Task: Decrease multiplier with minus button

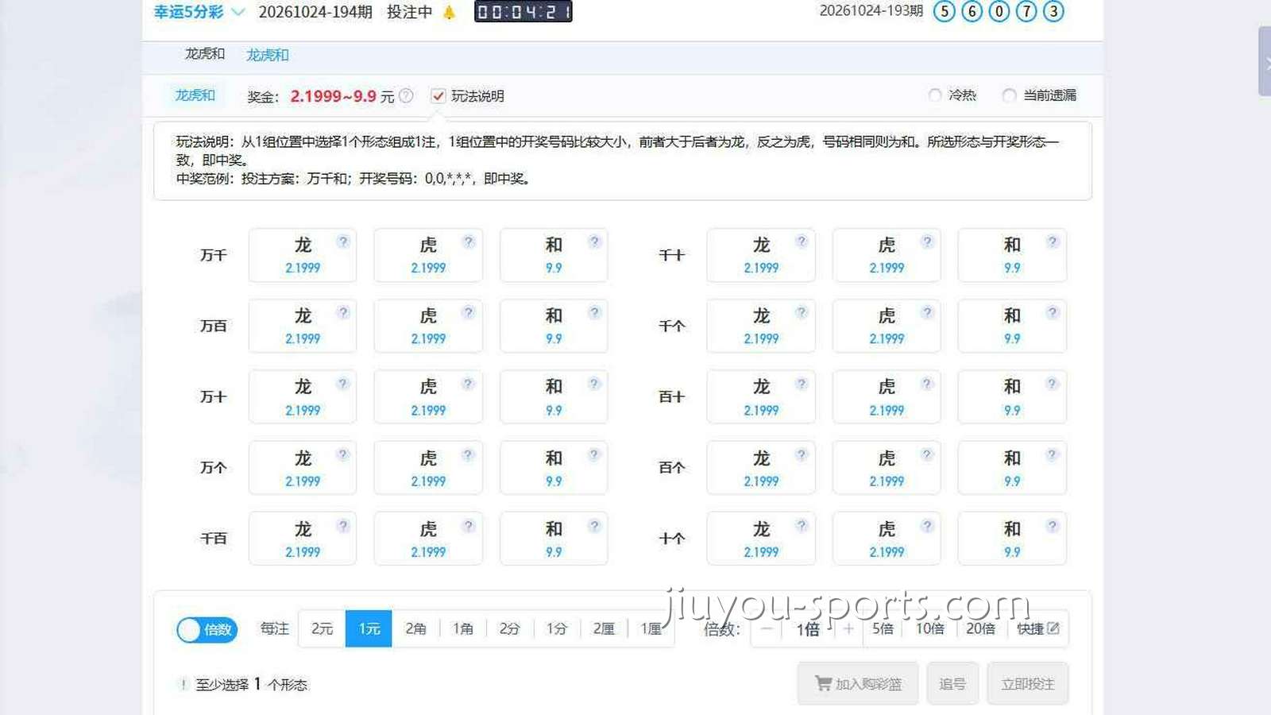Action: click(767, 628)
